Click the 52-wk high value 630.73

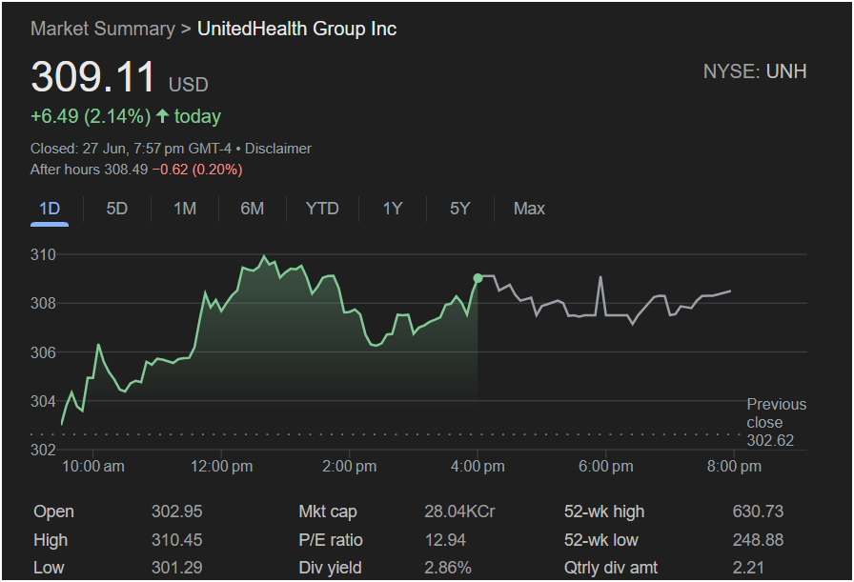(758, 512)
